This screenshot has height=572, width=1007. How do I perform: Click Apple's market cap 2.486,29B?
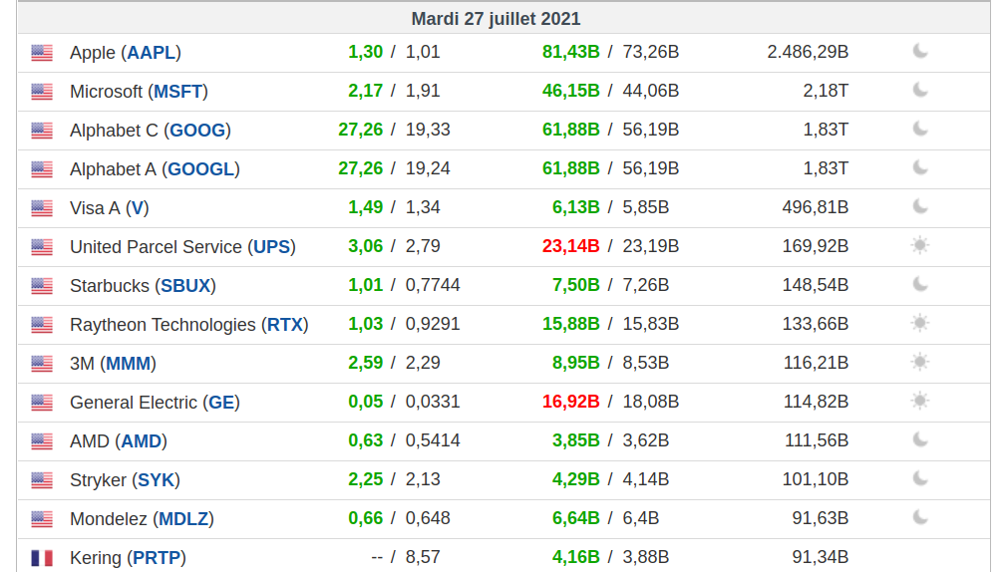coord(808,52)
